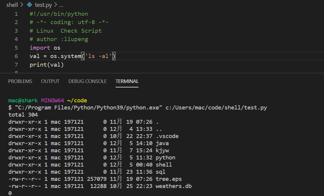Place cursor in the print(val) statement
Image resolution: width=324 pixels, height=196 pixels.
tap(46, 65)
